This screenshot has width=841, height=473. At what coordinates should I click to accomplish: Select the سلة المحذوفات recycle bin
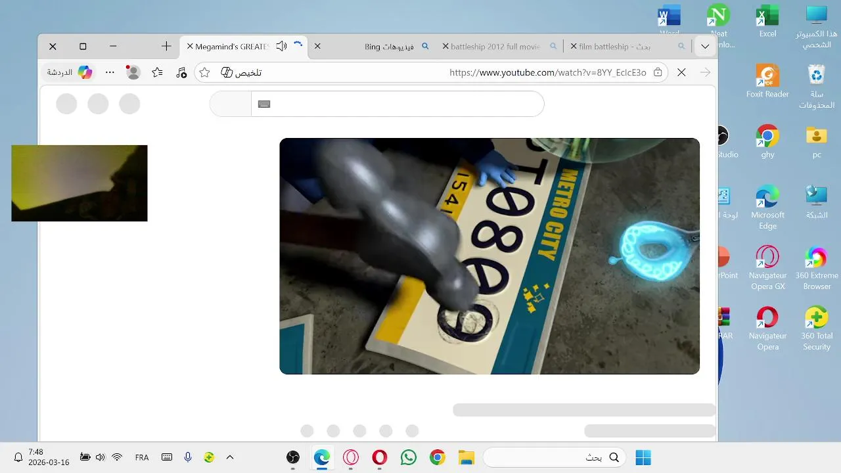817,87
